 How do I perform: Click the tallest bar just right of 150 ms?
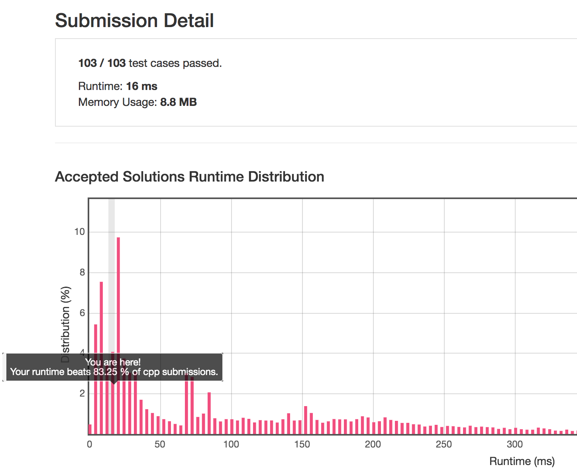(x=306, y=420)
